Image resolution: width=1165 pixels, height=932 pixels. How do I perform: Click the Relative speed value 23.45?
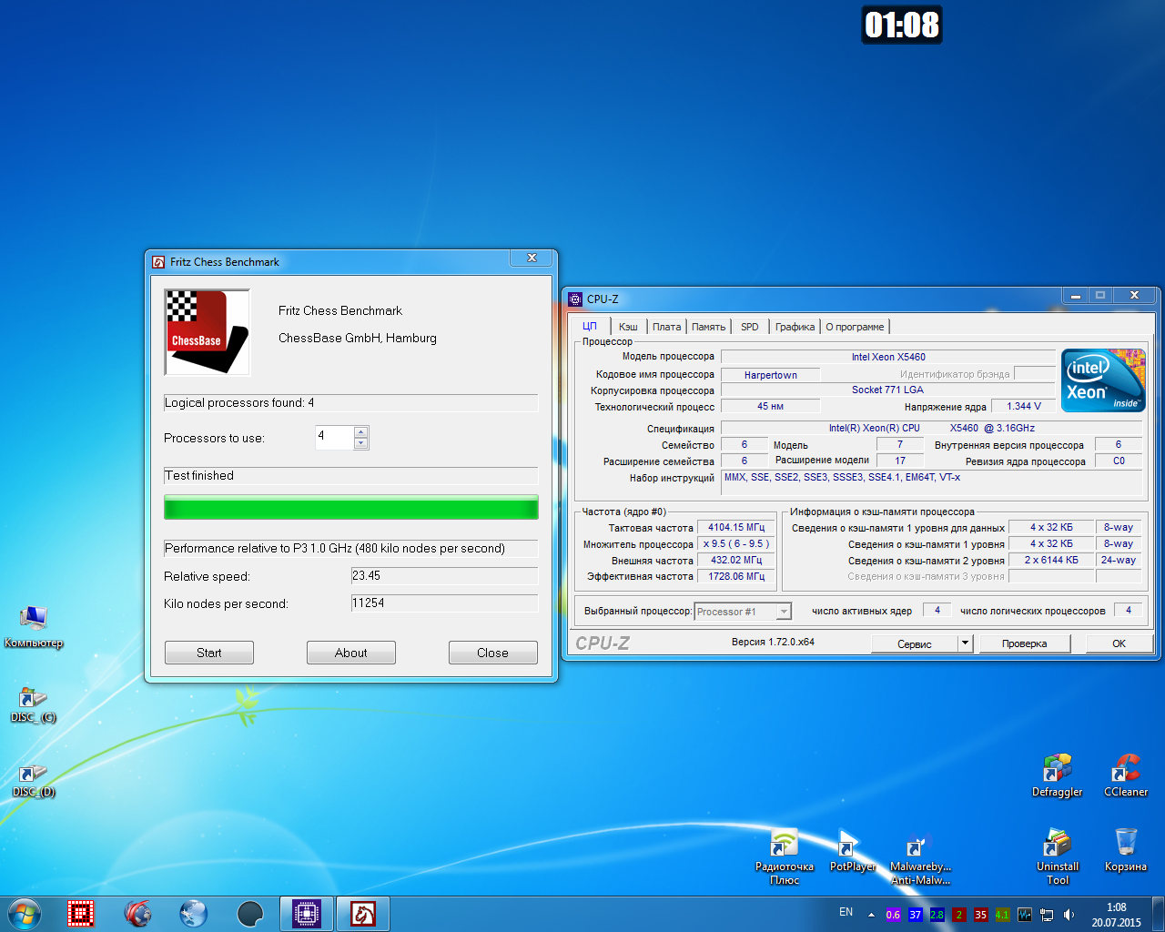tap(444, 576)
